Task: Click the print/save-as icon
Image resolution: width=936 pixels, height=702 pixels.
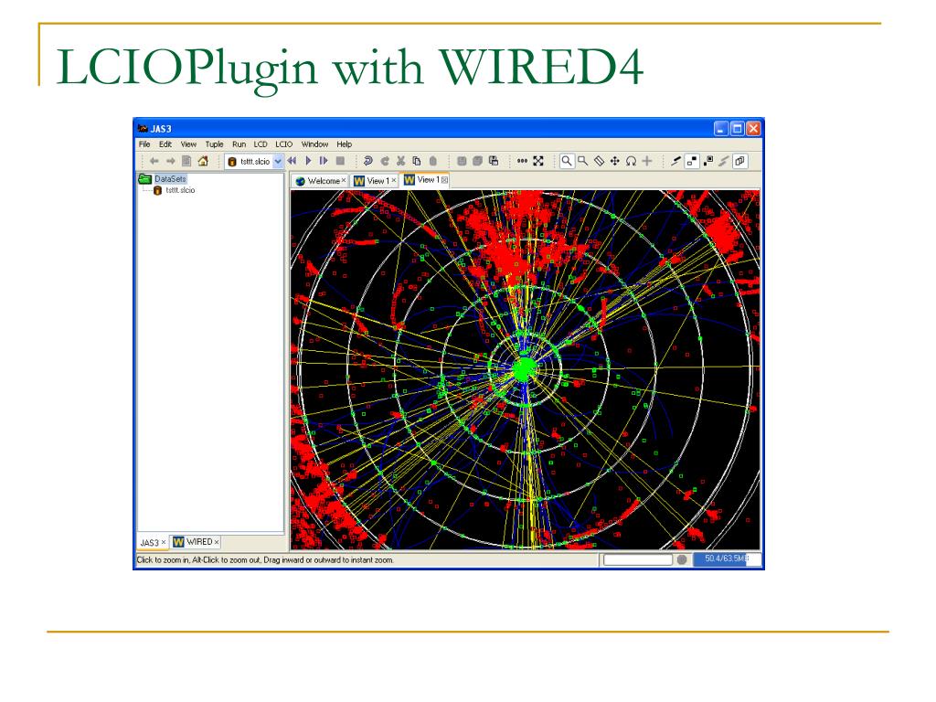Action: click(x=494, y=161)
